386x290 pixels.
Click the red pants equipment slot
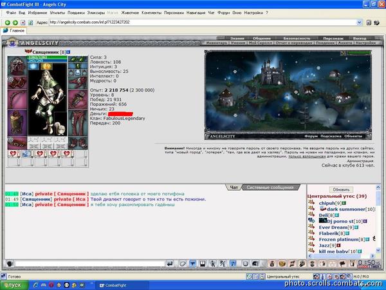click(78, 123)
